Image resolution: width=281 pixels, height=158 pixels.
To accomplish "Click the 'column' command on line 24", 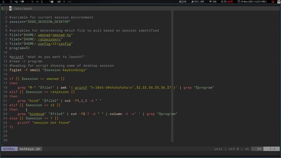I will pos(116,114).
